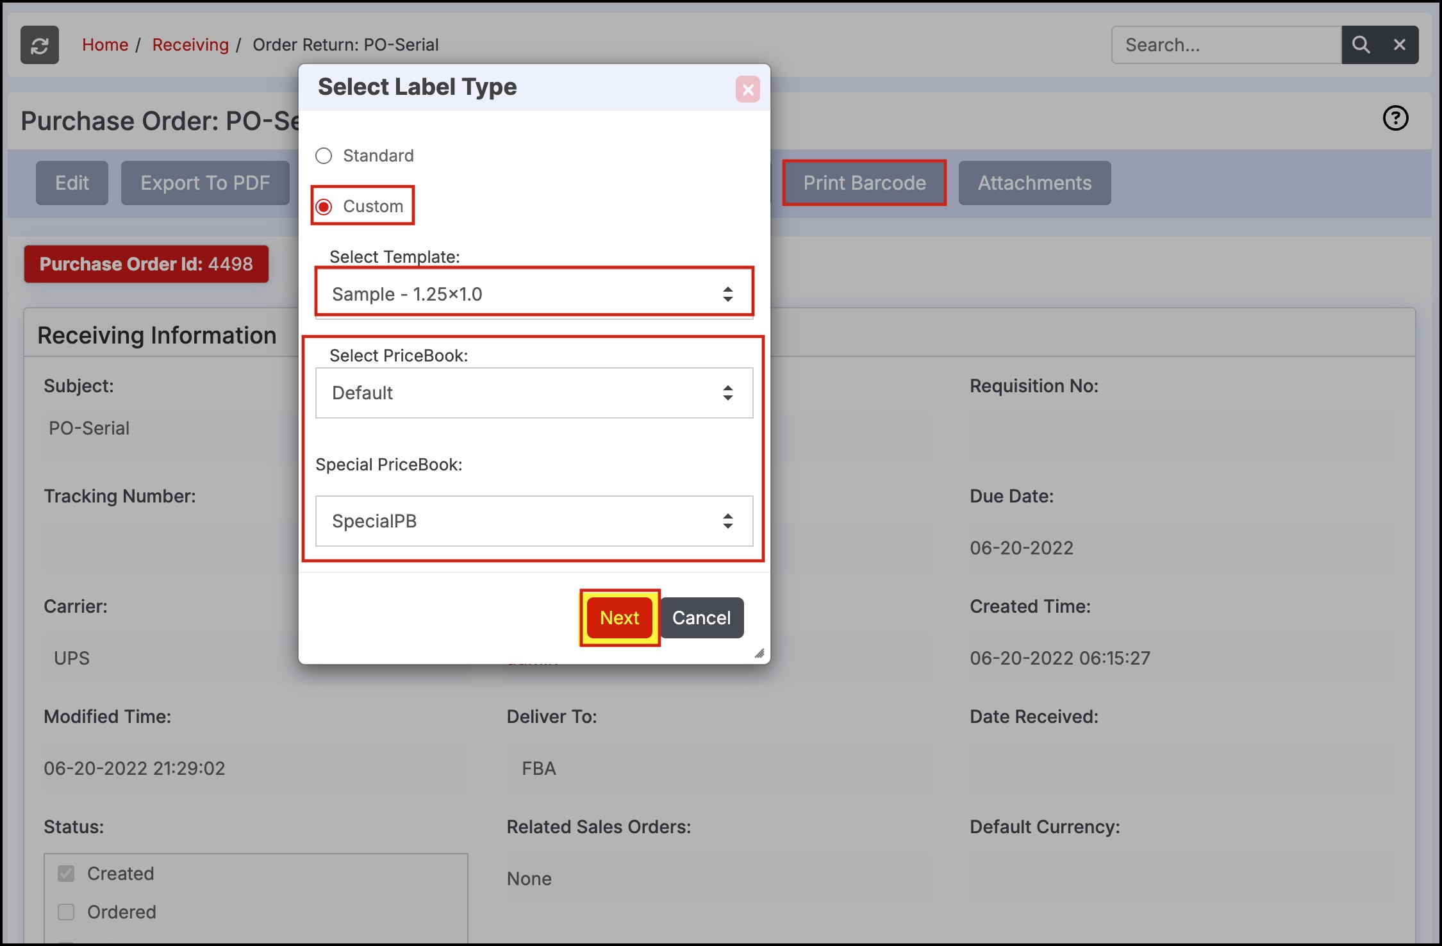The image size is (1442, 946).
Task: Expand the Select PriceBook dropdown
Action: [534, 393]
